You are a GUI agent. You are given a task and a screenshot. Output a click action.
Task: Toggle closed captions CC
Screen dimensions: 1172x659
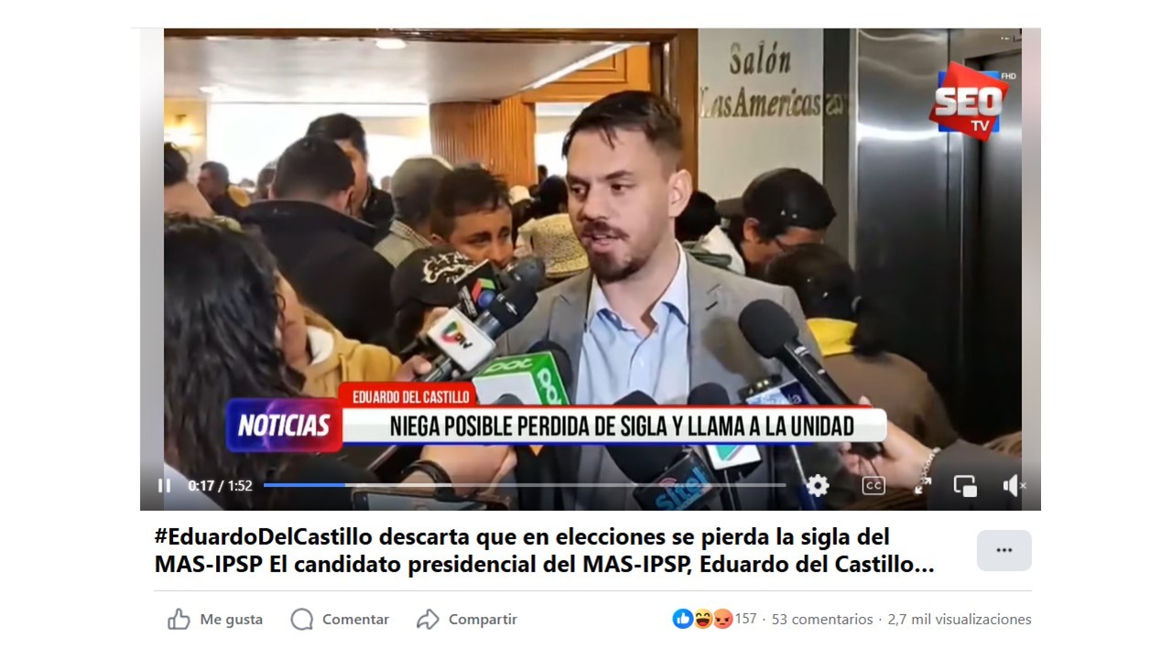coord(874,486)
